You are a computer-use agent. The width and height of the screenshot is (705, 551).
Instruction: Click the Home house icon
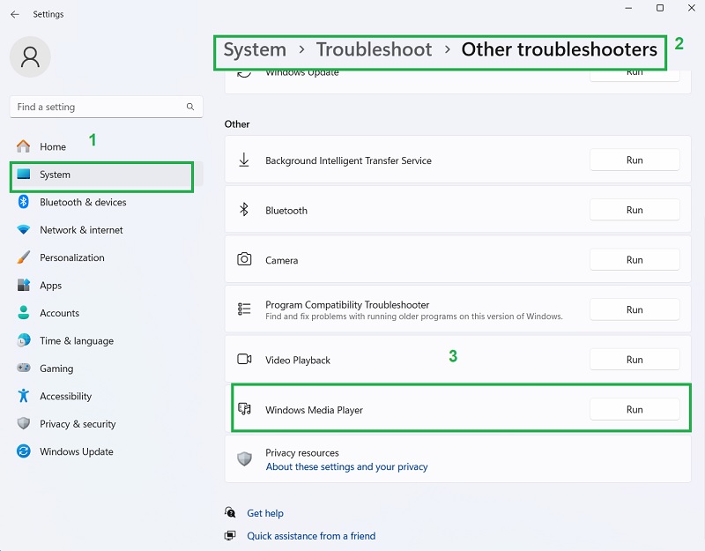click(x=24, y=146)
